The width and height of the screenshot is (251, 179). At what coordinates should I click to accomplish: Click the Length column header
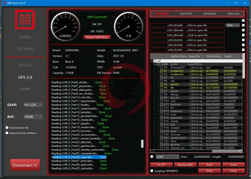pos(232,56)
